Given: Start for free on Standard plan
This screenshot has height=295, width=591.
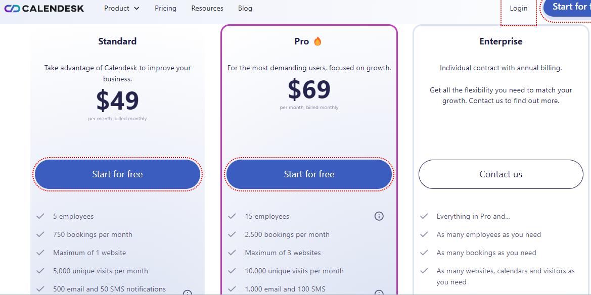Looking at the screenshot, I should [x=118, y=174].
